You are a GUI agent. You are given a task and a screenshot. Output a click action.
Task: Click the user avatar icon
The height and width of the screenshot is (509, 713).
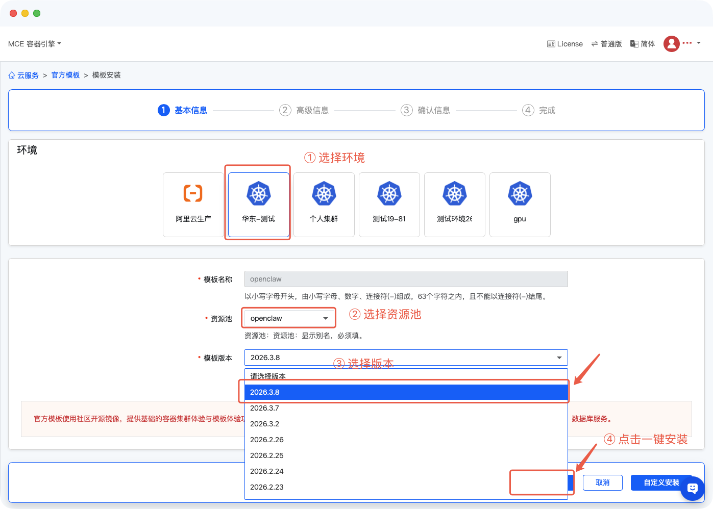point(671,44)
